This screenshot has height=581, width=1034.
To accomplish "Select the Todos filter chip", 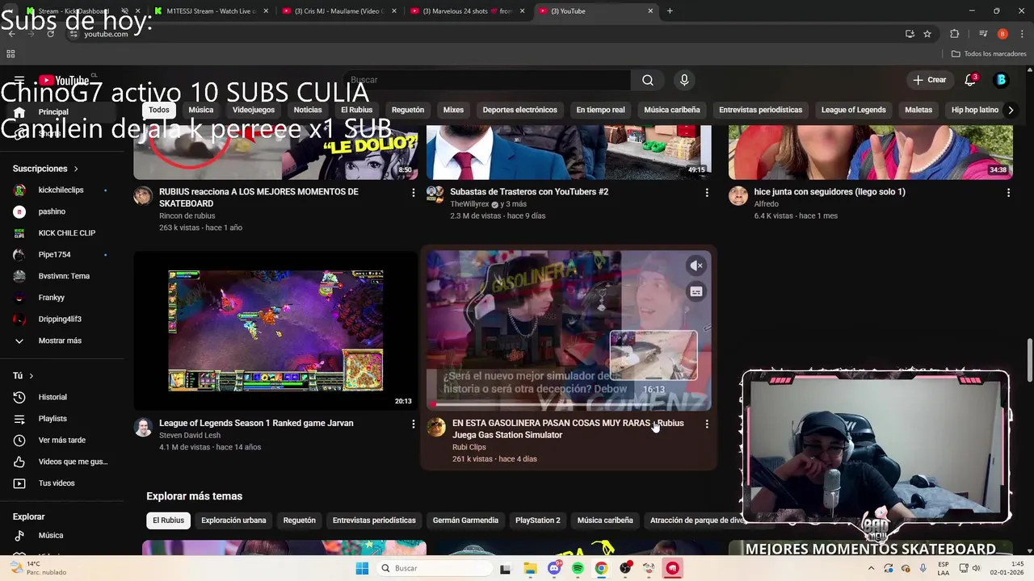I will coord(159,110).
